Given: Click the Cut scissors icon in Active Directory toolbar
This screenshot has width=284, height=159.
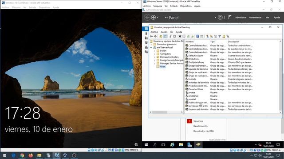Looking at the screenshot, I should [x=170, y=36].
